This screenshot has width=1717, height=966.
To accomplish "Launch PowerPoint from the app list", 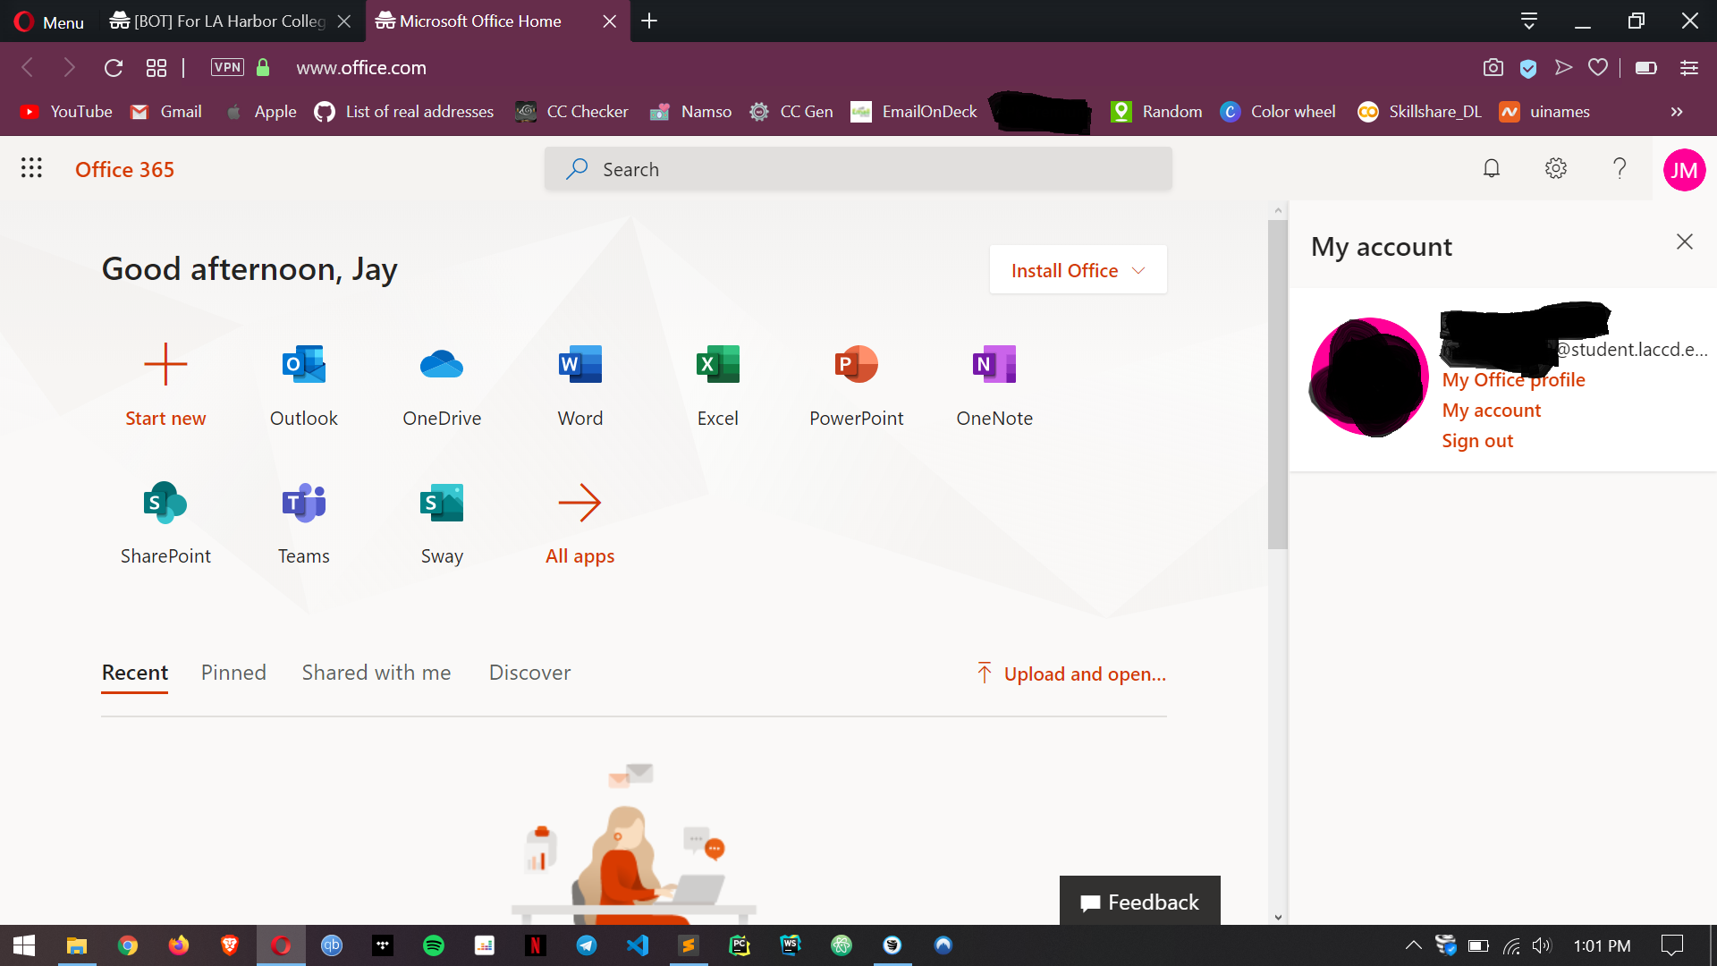I will [x=856, y=365].
